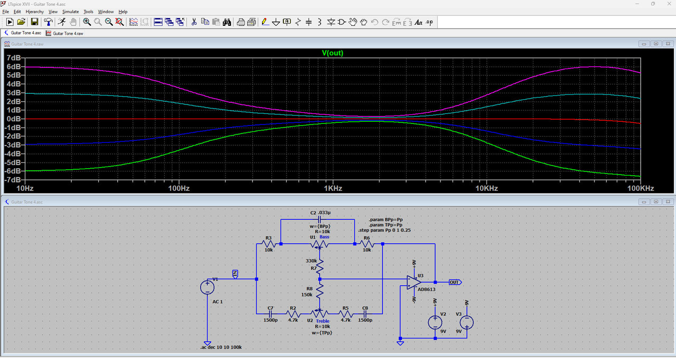Switch to the Guitar Tone 4.asc tab
Screen dimensions: 676x358
[x=23, y=33]
